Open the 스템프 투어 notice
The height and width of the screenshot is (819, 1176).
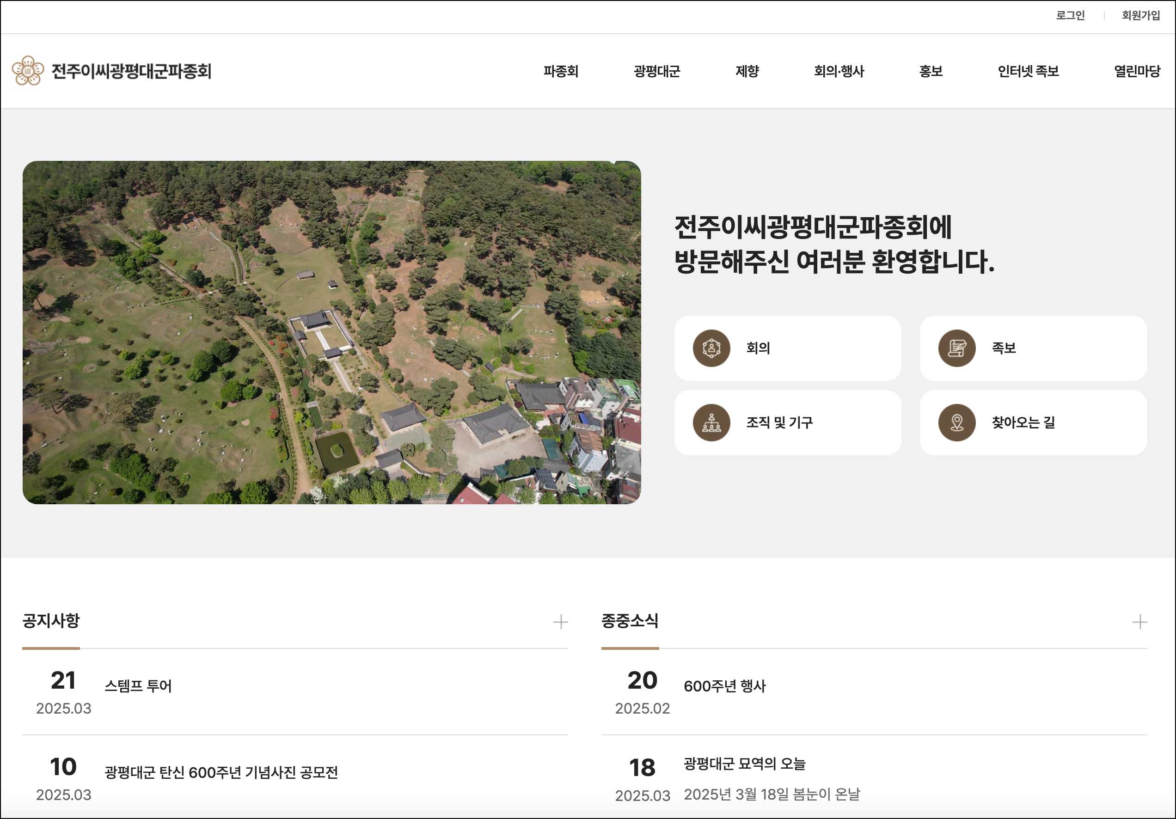[x=138, y=686]
